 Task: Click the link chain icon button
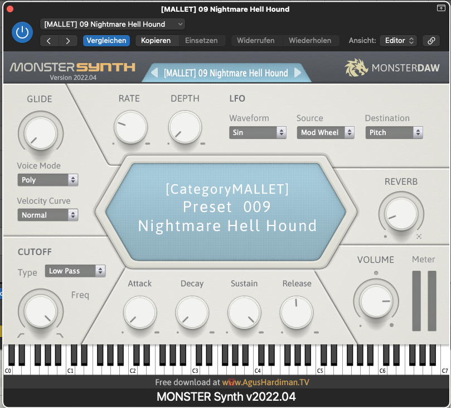[431, 41]
